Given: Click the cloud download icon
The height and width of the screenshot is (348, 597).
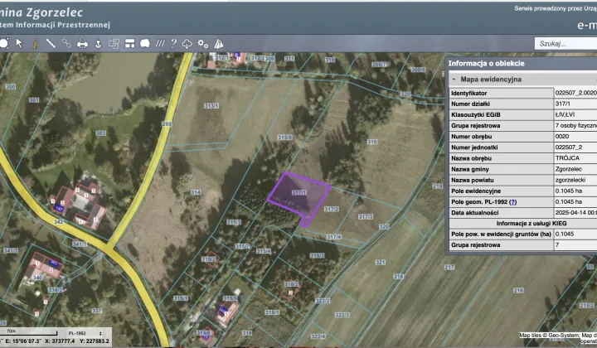Looking at the screenshot, I should pos(187,43).
